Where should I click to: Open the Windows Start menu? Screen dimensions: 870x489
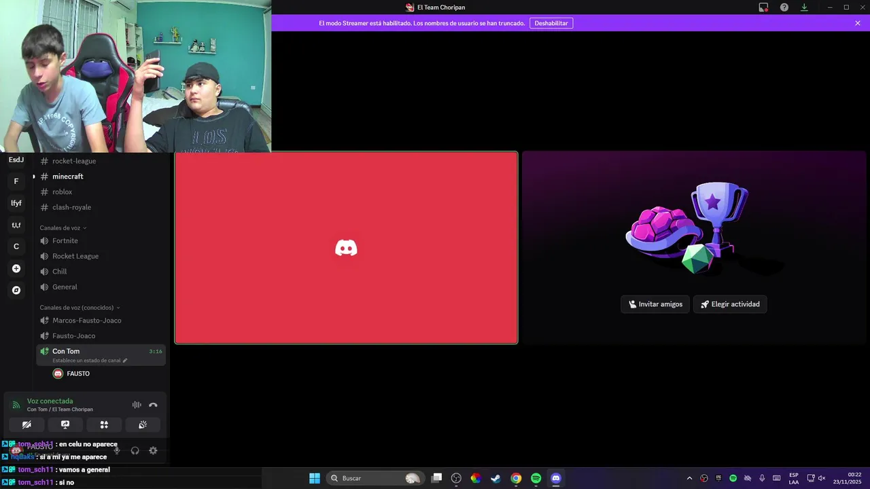coord(315,478)
